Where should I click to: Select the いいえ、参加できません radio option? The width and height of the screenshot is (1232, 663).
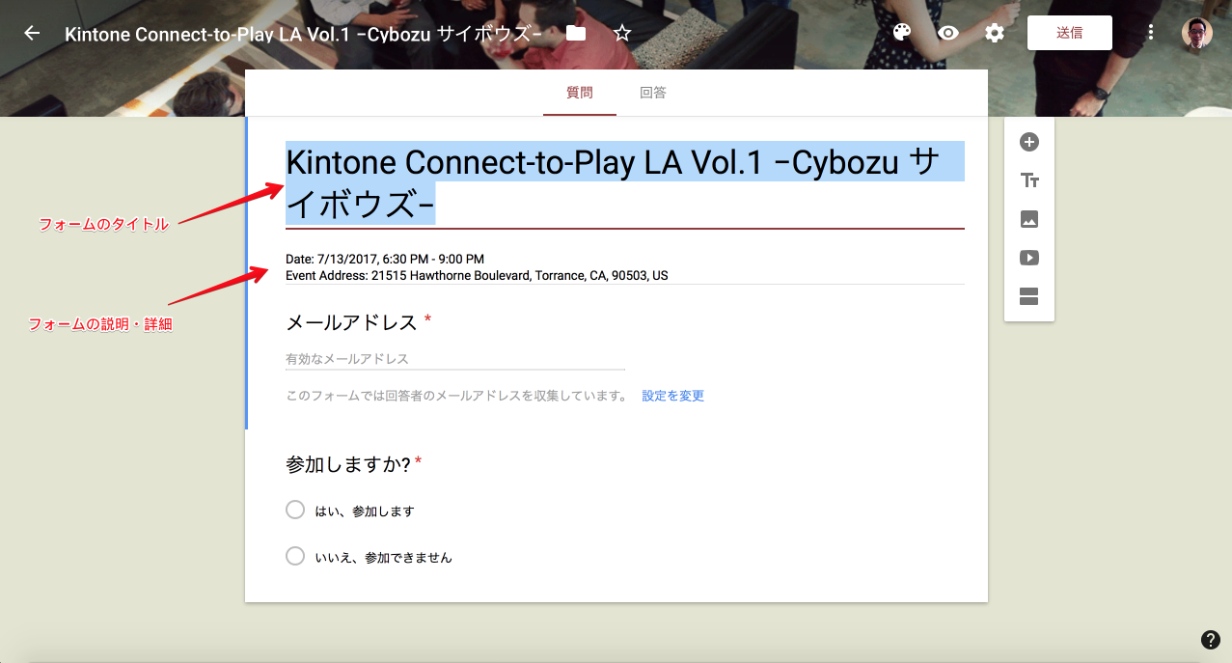[x=295, y=556]
